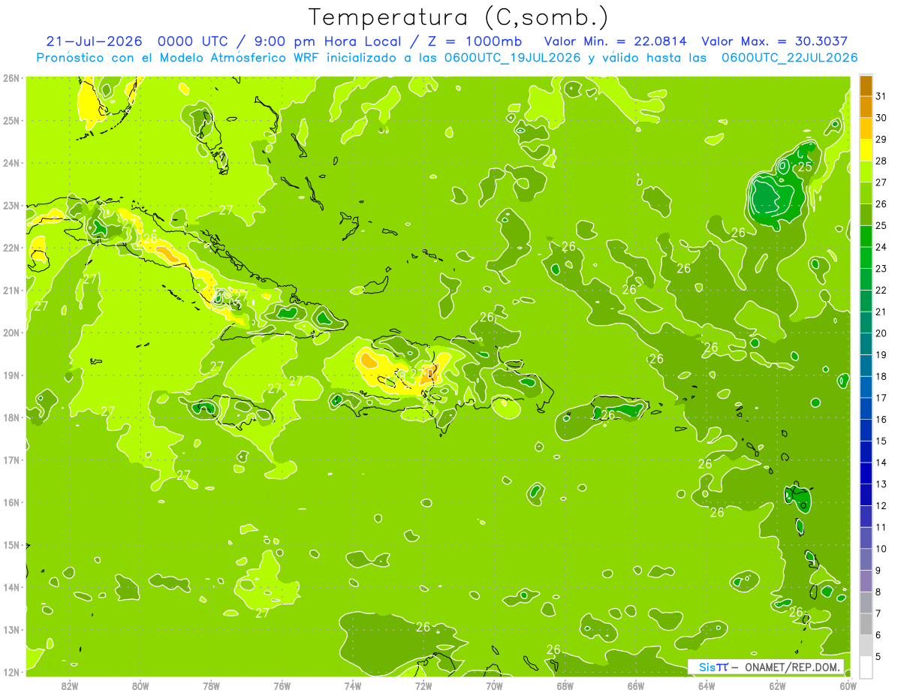Click the '68W' longitude axis label
The image size is (901, 696).
pyautogui.click(x=565, y=686)
